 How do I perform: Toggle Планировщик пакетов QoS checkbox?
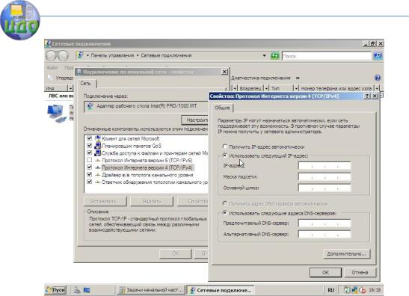click(90, 145)
